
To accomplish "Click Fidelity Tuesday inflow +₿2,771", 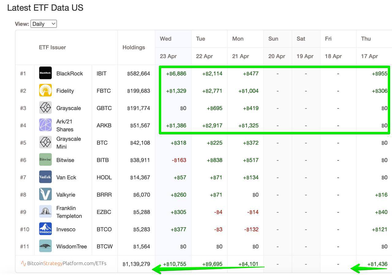I will [x=212, y=91].
